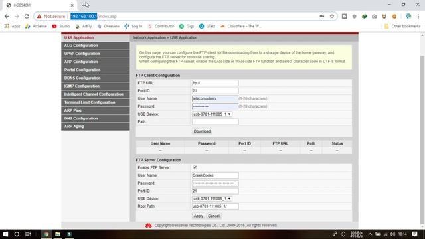The width and height of the screenshot is (425, 239).
Task: Go back with browser back arrow
Action: [7, 16]
